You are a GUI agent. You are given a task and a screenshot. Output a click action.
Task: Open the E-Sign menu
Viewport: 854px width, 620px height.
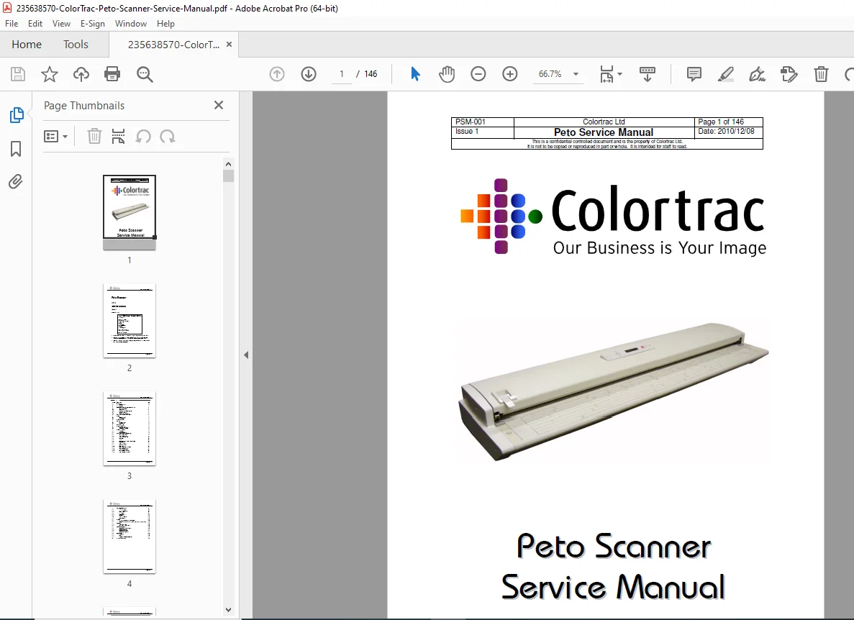[x=93, y=24]
